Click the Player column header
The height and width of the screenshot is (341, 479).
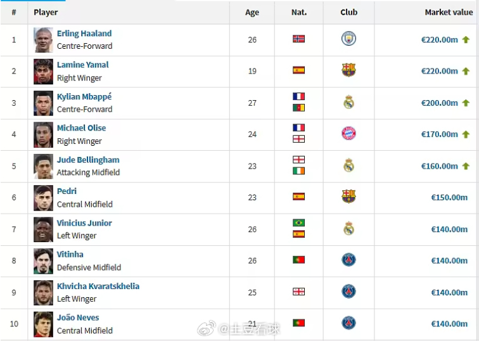[x=46, y=12]
